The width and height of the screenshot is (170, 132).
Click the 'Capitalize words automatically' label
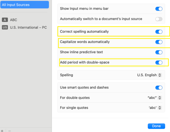tap(85, 42)
